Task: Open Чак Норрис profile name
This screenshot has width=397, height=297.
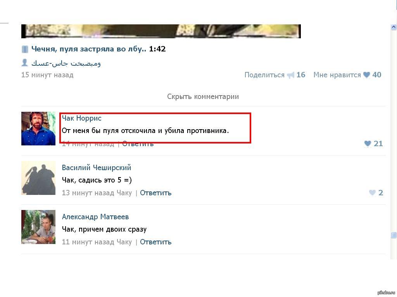Action: point(81,118)
